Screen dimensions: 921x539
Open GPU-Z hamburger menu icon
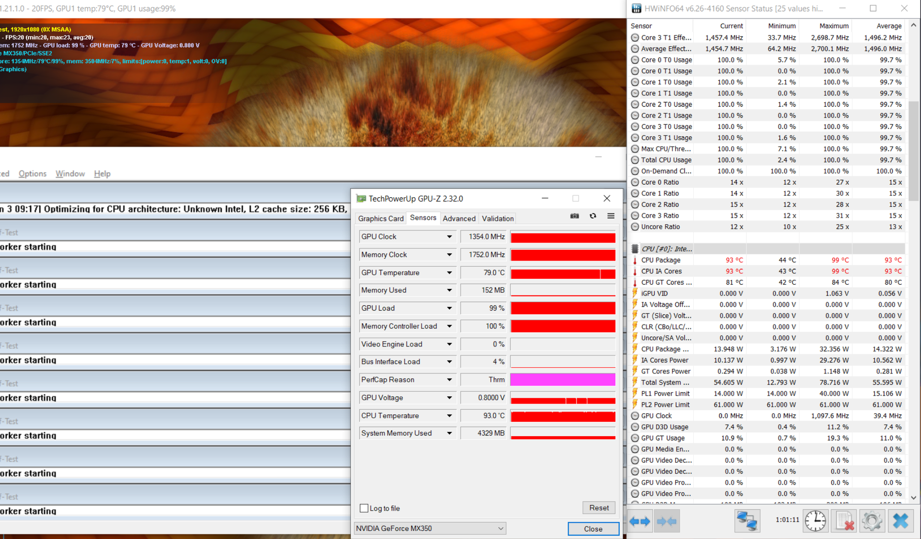coord(611,216)
